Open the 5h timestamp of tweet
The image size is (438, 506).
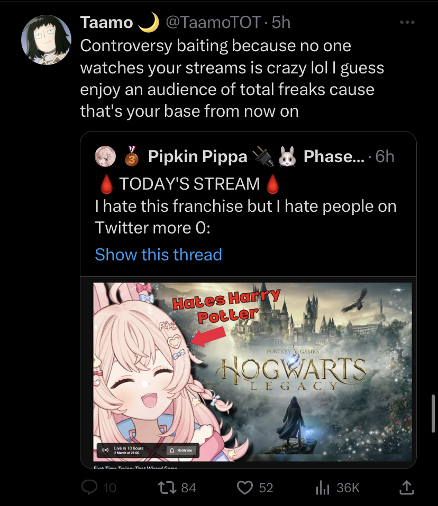281,22
